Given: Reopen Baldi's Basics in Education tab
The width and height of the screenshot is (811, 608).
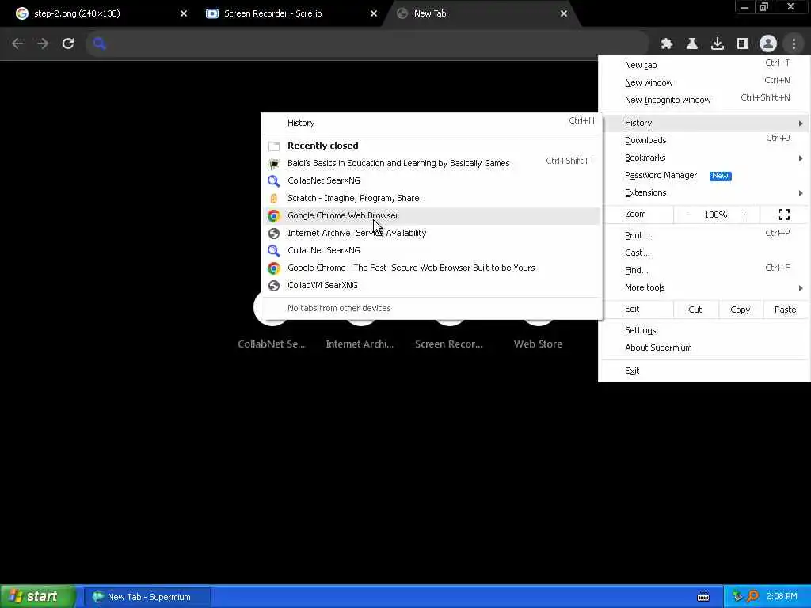Looking at the screenshot, I should (432, 163).
